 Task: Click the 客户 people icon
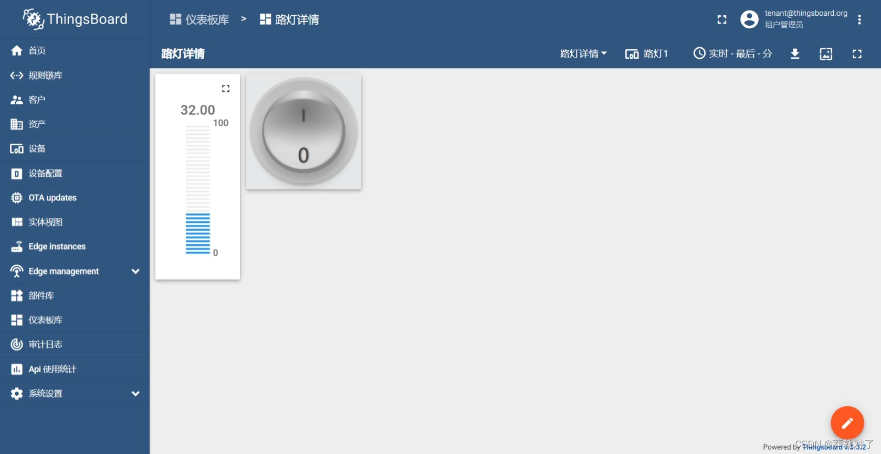pyautogui.click(x=17, y=100)
